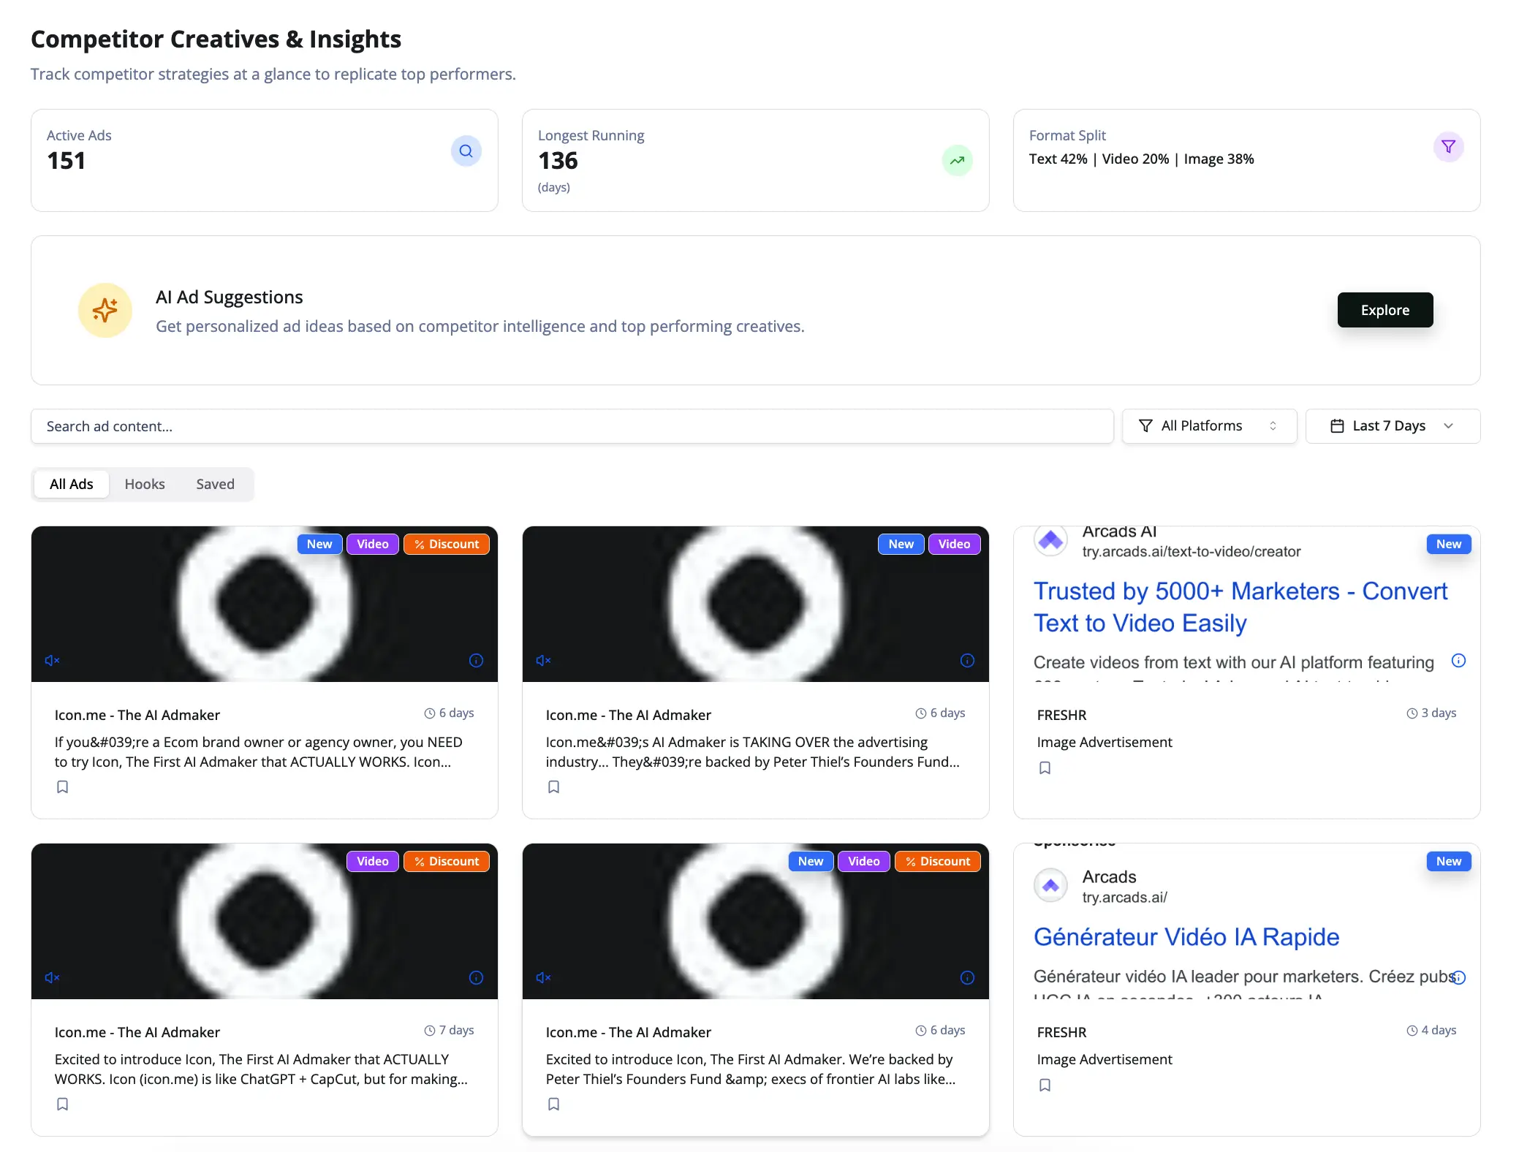Show info for 'Trusted by 5000+ Marketers' ad

1458,661
